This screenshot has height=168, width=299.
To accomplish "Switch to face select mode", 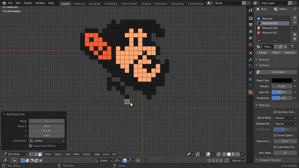I will point(40,154).
